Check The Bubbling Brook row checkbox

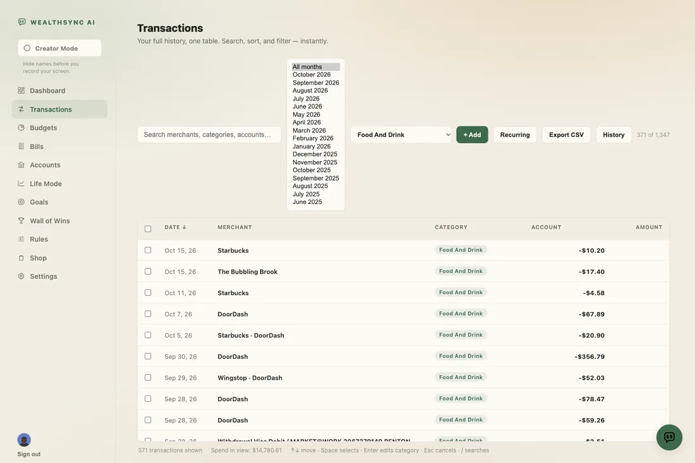coord(148,271)
